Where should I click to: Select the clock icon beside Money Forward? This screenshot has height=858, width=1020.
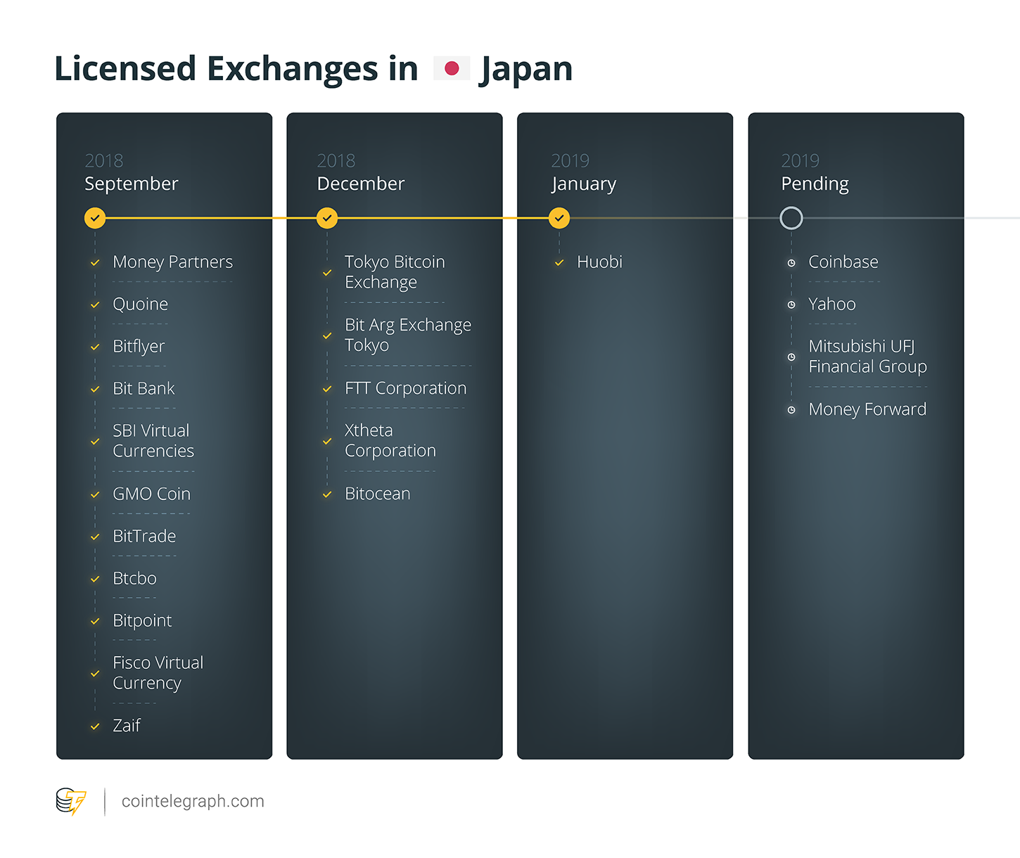791,409
